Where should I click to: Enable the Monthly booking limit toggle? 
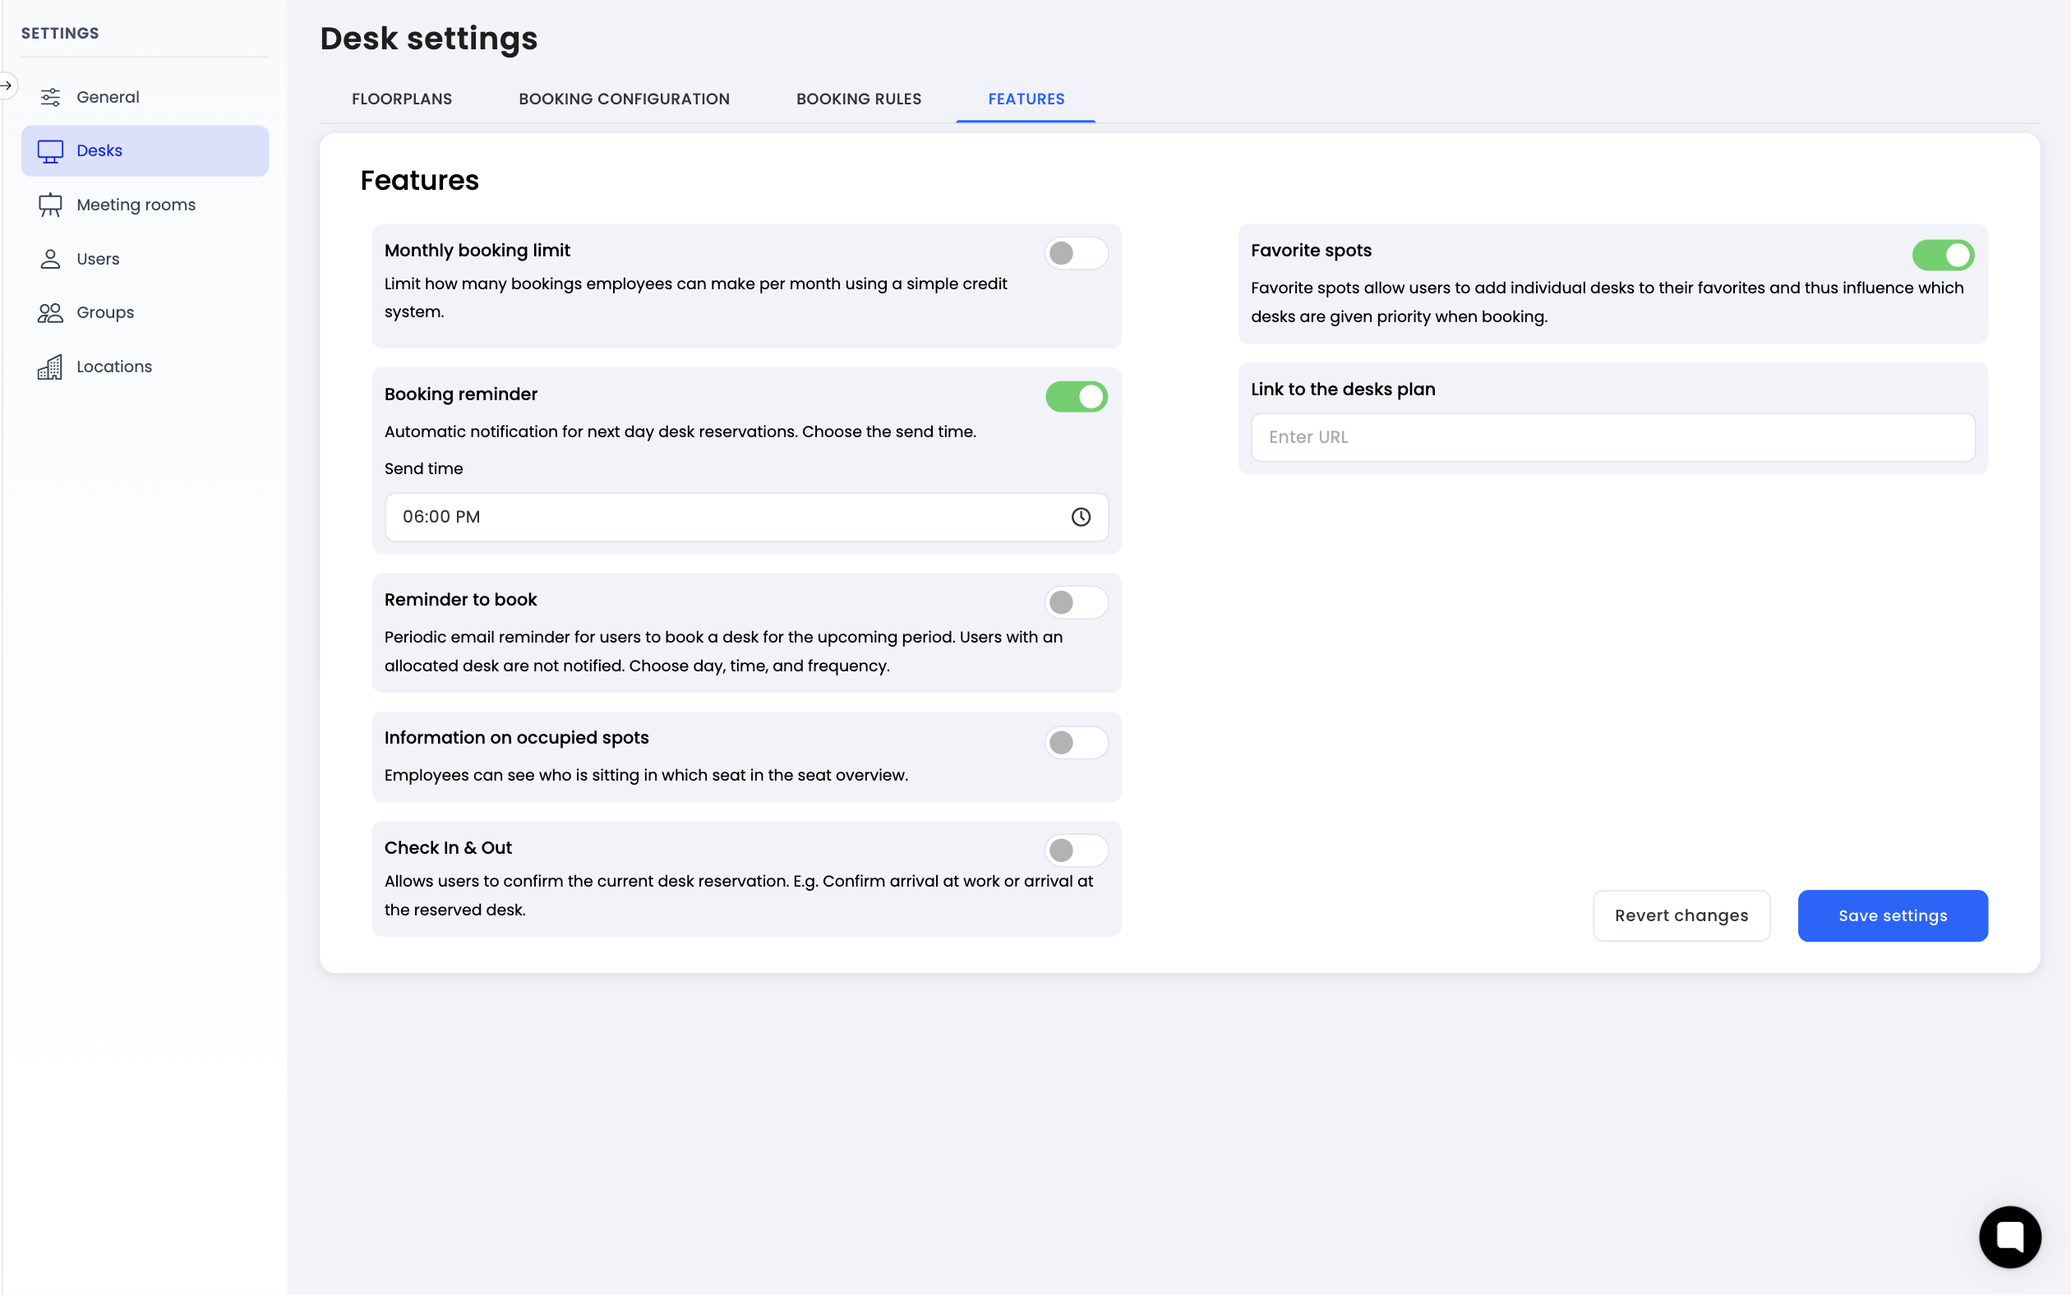[x=1076, y=252]
